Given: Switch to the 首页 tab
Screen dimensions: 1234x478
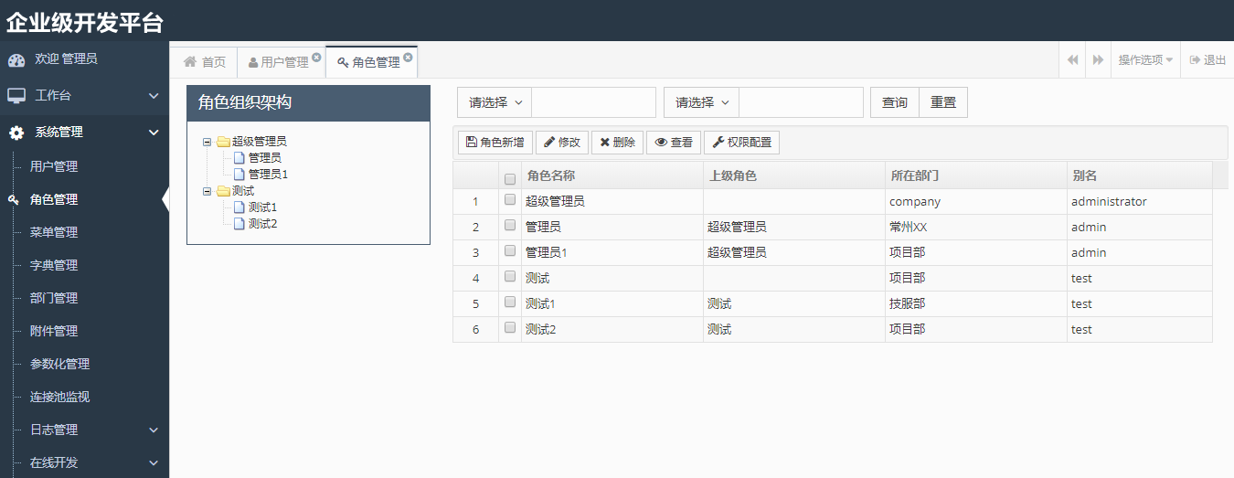Looking at the screenshot, I should 205,61.
